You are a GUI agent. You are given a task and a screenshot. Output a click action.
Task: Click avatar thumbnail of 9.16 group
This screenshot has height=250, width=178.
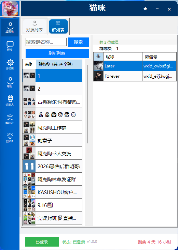click(x=29, y=205)
